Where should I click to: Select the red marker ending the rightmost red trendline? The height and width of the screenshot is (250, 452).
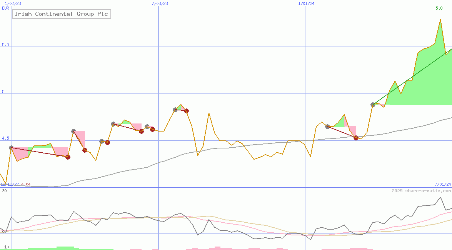pyautogui.click(x=356, y=138)
